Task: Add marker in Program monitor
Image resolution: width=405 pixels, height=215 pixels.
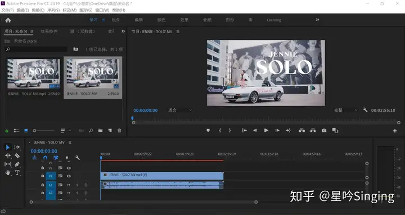Action: pyautogui.click(x=208, y=130)
